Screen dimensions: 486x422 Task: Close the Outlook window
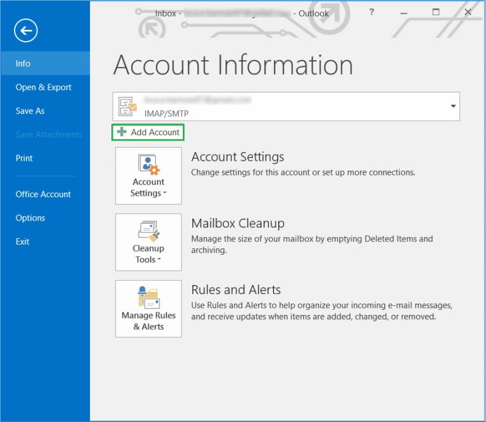(468, 12)
